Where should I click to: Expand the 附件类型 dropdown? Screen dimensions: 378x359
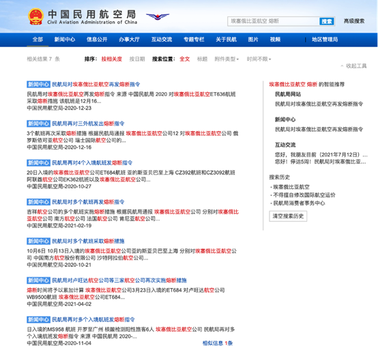(x=227, y=59)
